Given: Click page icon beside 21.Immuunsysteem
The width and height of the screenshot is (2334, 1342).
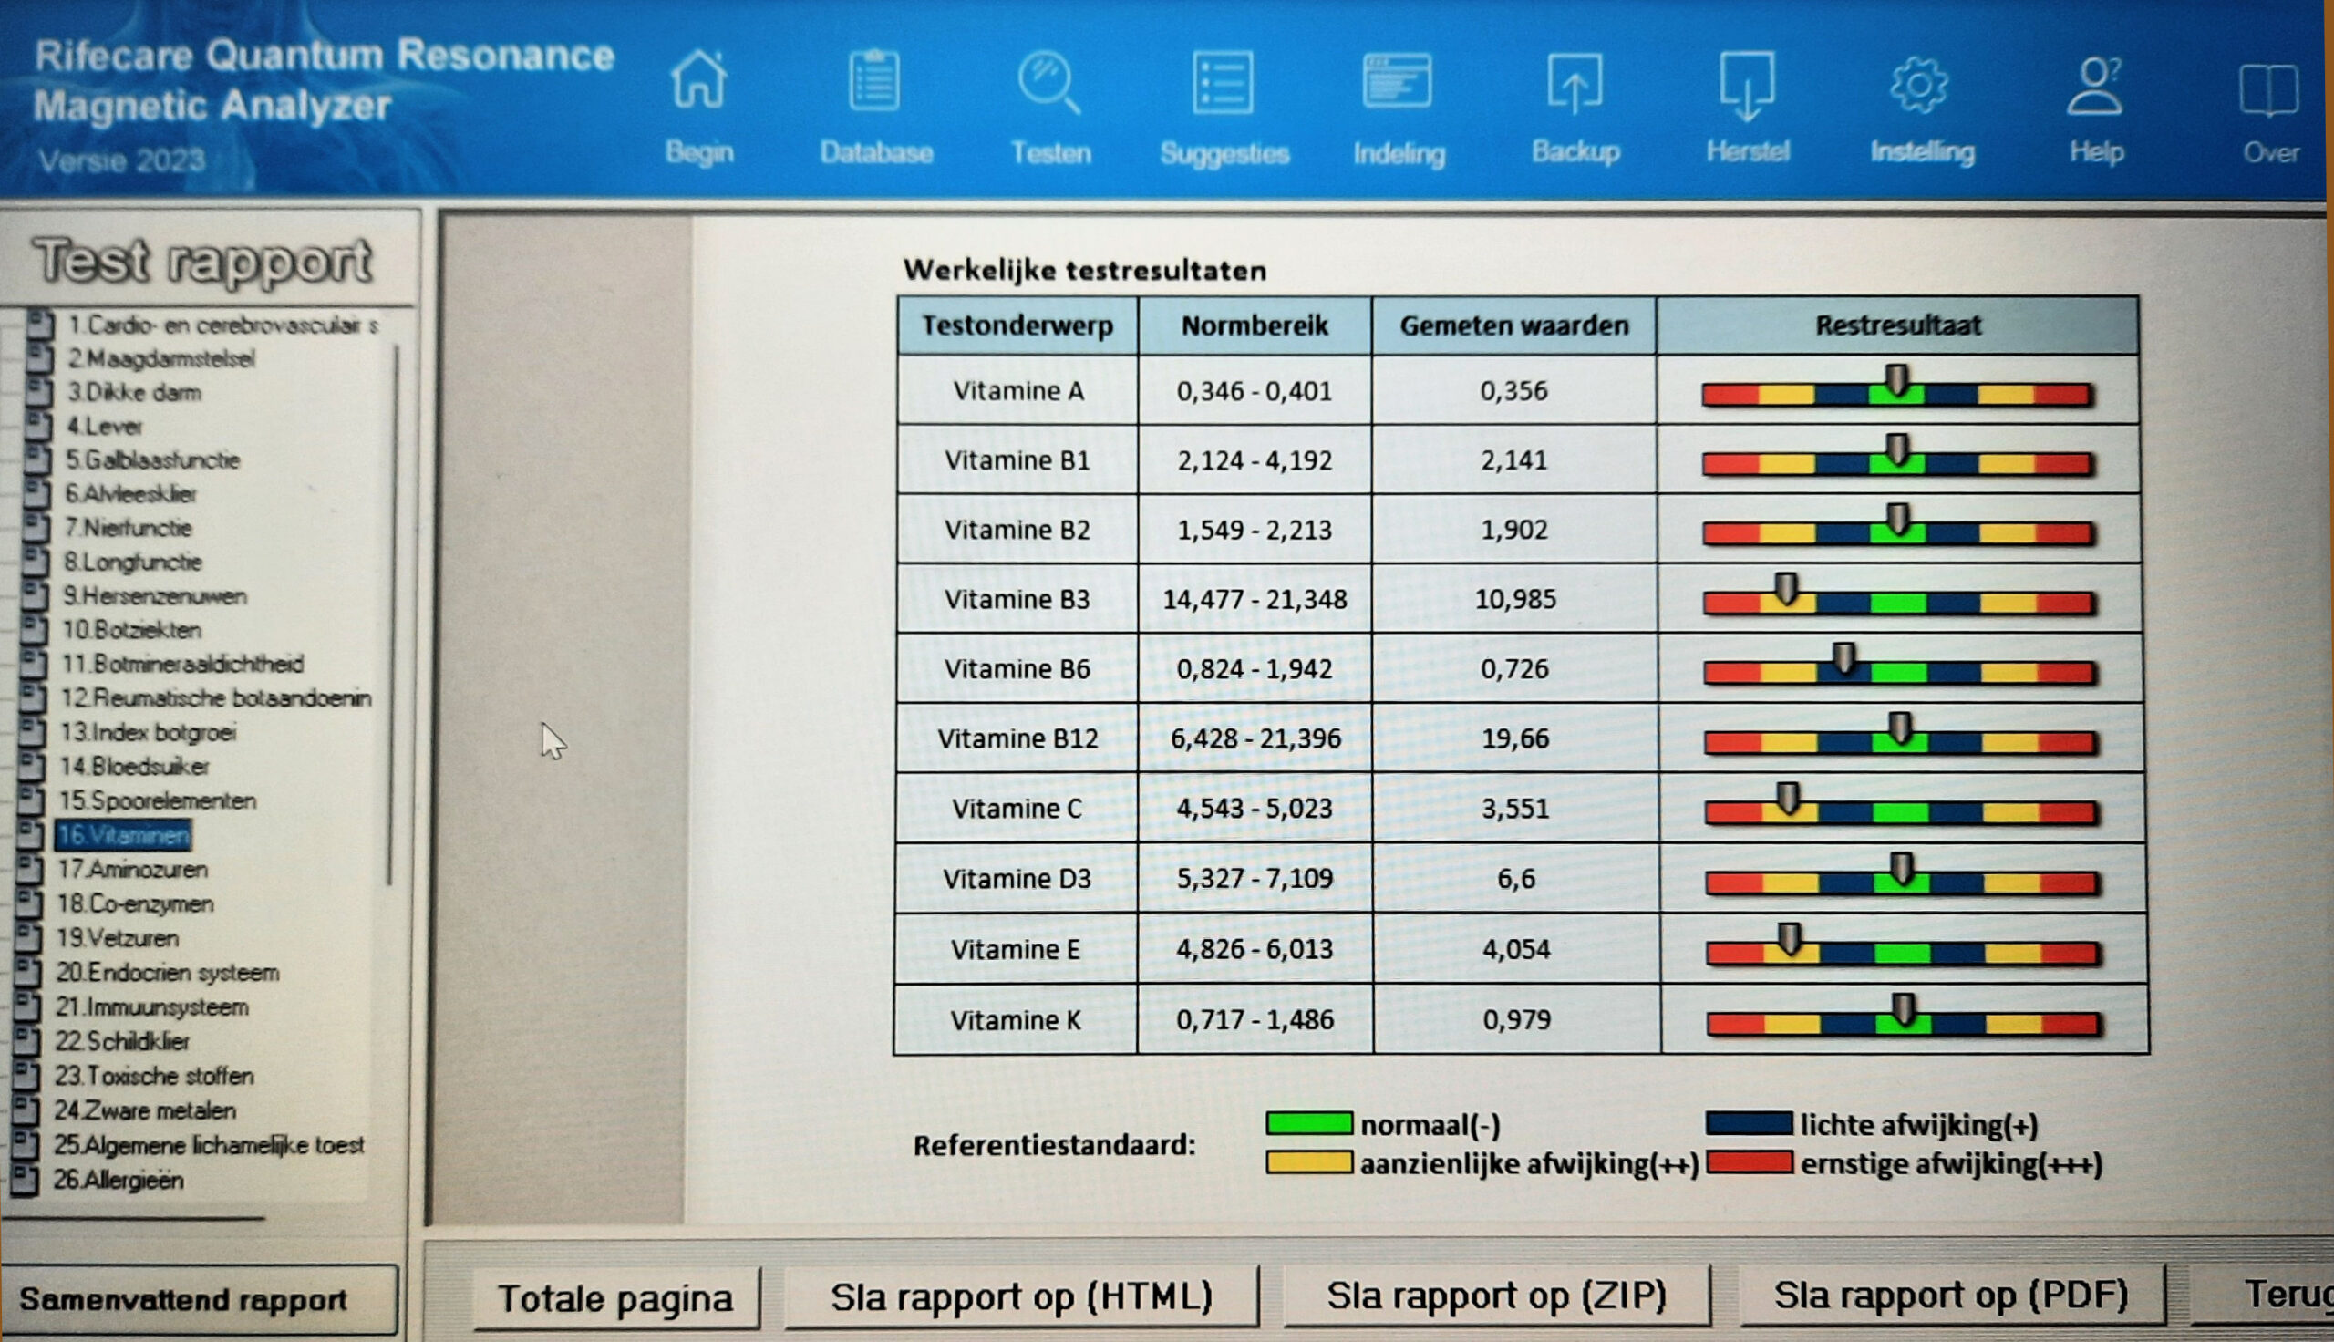Looking at the screenshot, I should (27, 1006).
